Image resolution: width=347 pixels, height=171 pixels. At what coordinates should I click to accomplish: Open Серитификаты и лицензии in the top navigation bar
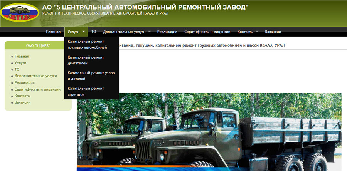tap(207, 32)
